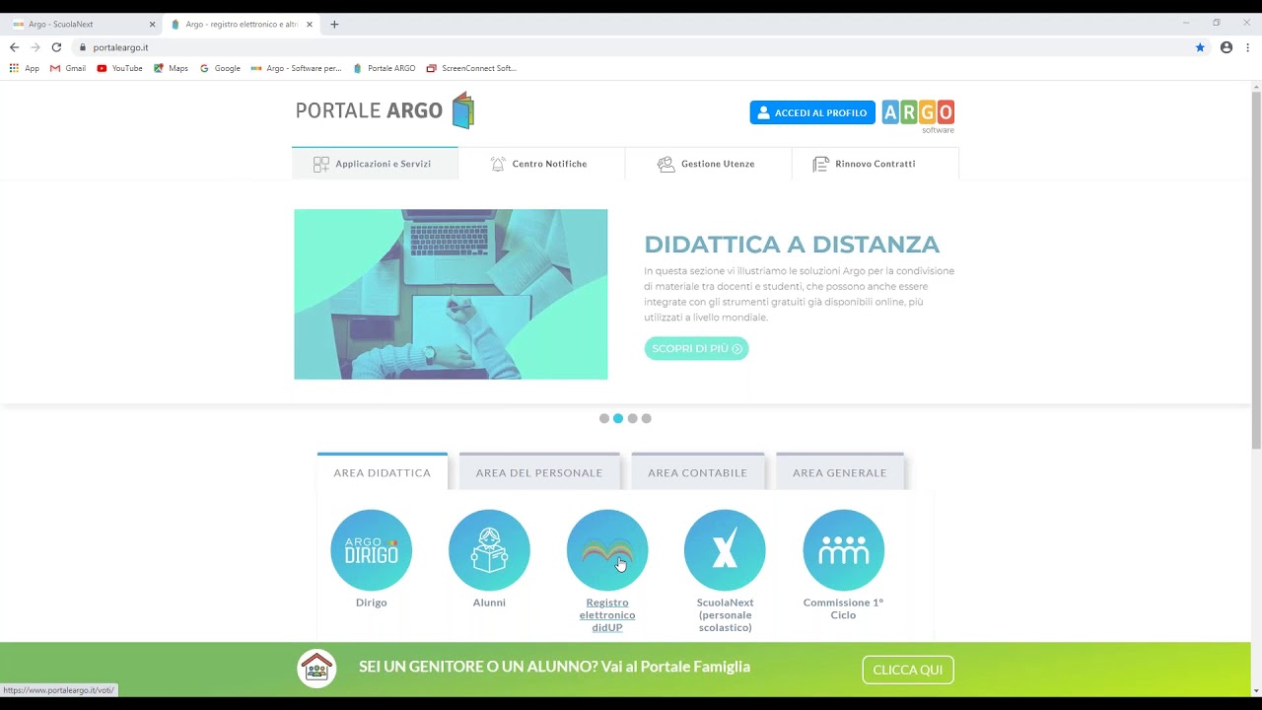
Task: Click the Registro elettronico didUP link text
Action: click(607, 614)
